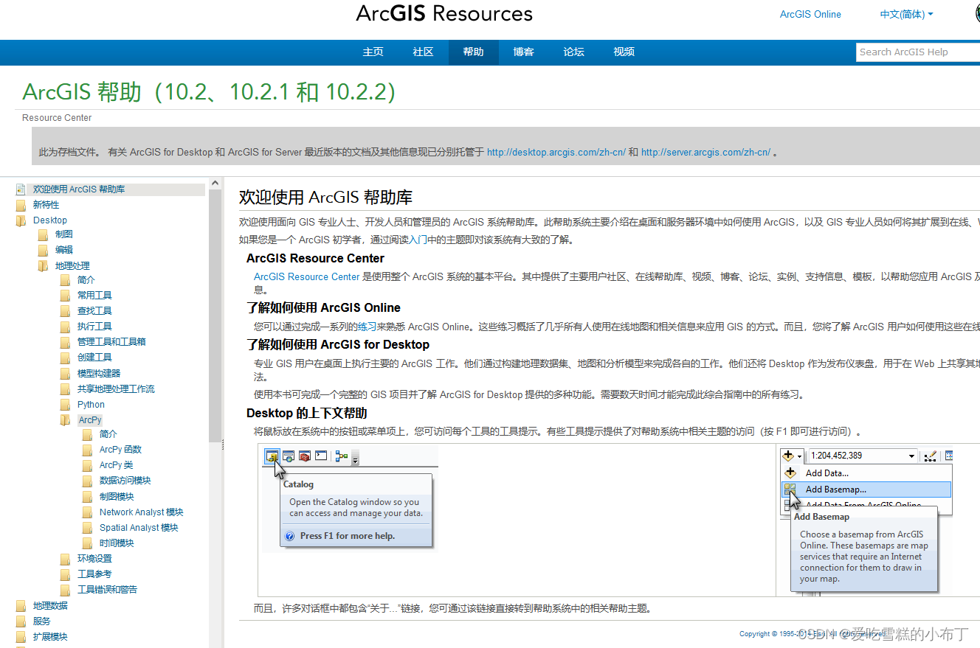Open the server.arcgis.com/zh-cn link

click(x=705, y=153)
